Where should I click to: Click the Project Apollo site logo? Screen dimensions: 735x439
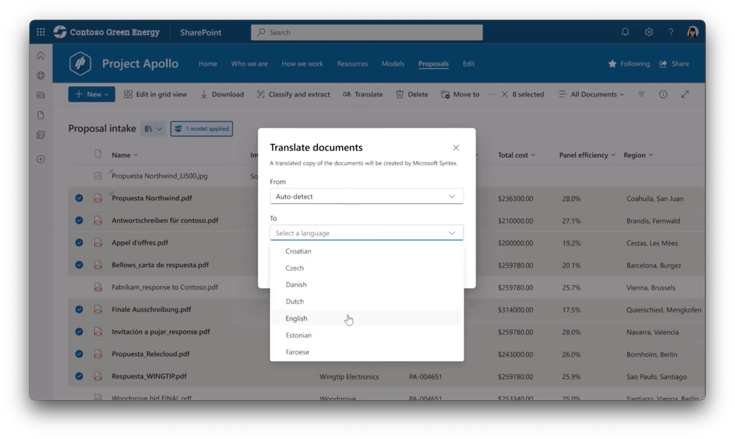pyautogui.click(x=80, y=63)
